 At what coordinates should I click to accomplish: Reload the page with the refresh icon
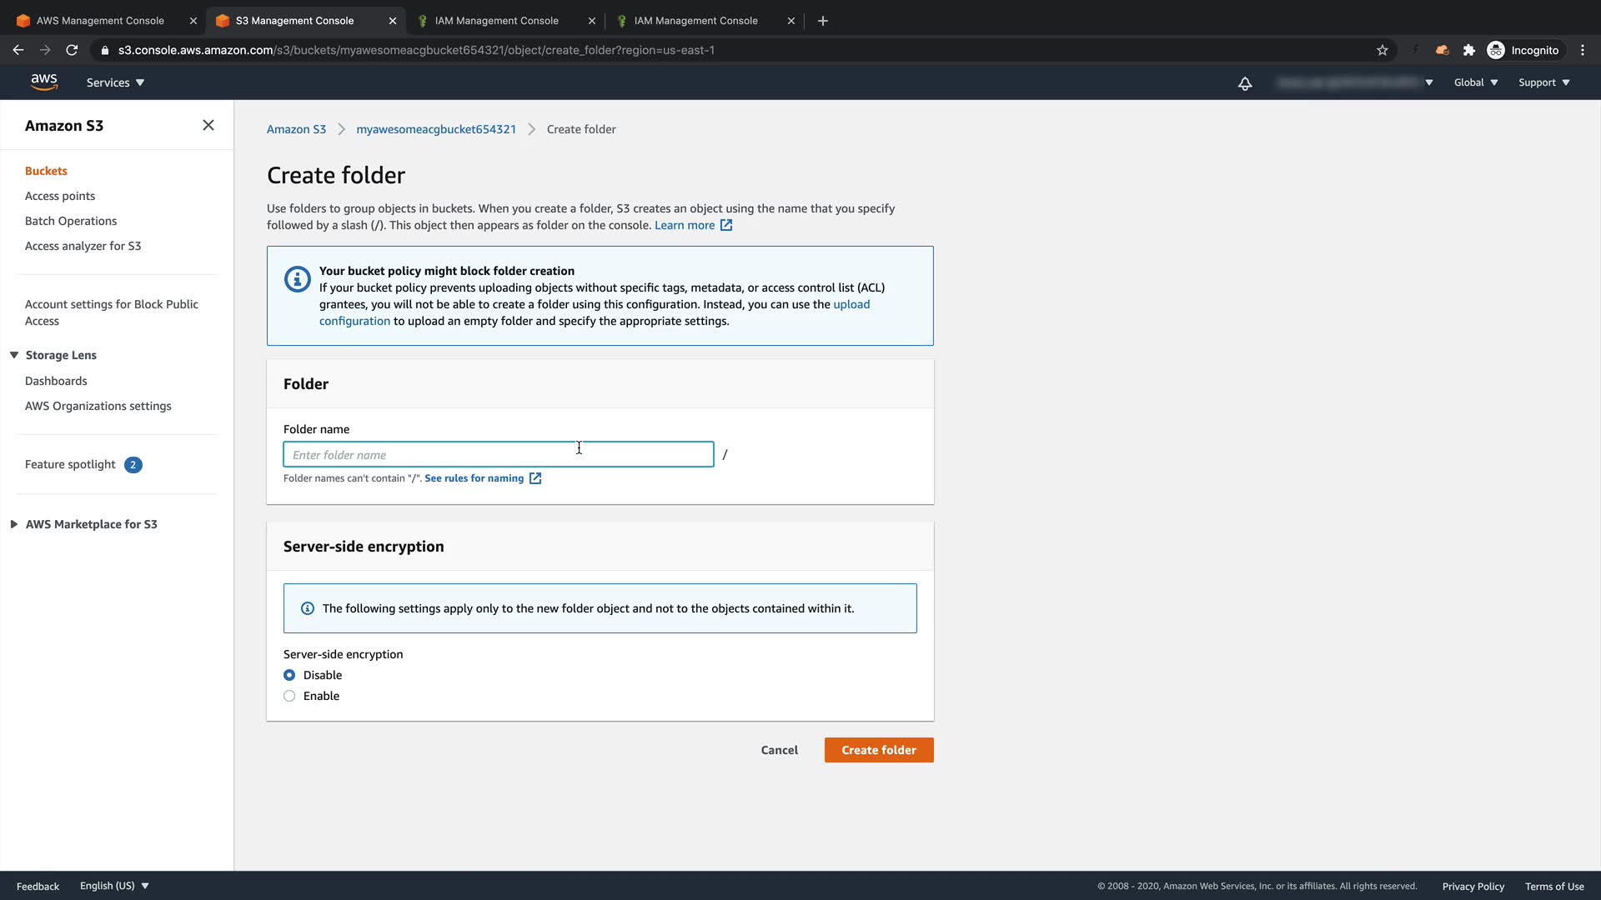(72, 50)
